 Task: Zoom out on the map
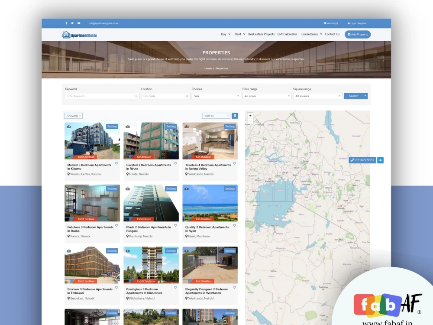click(250, 121)
